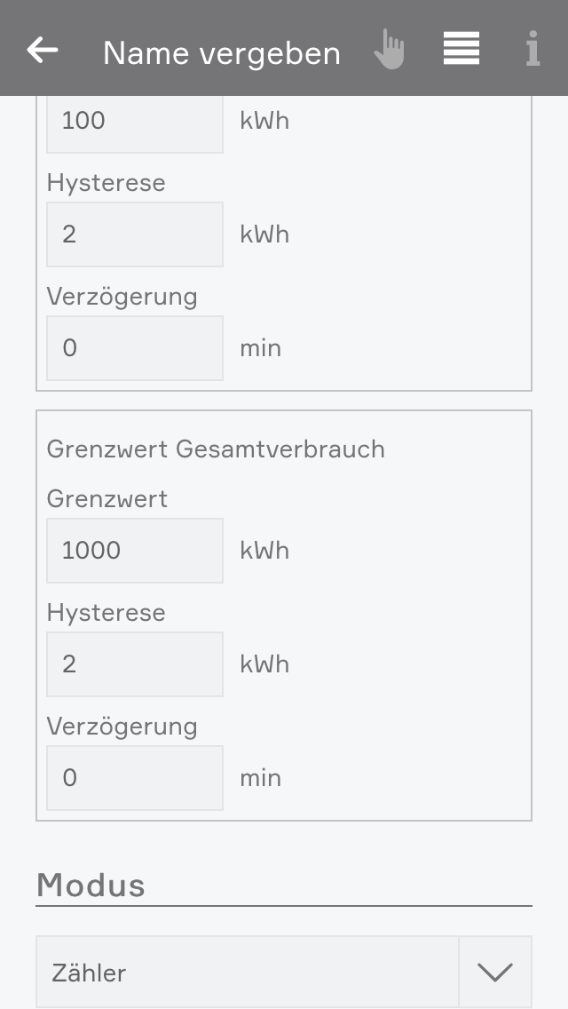Tap the hand pointer icon in header
Screen dimensions: 568x1009
[389, 50]
